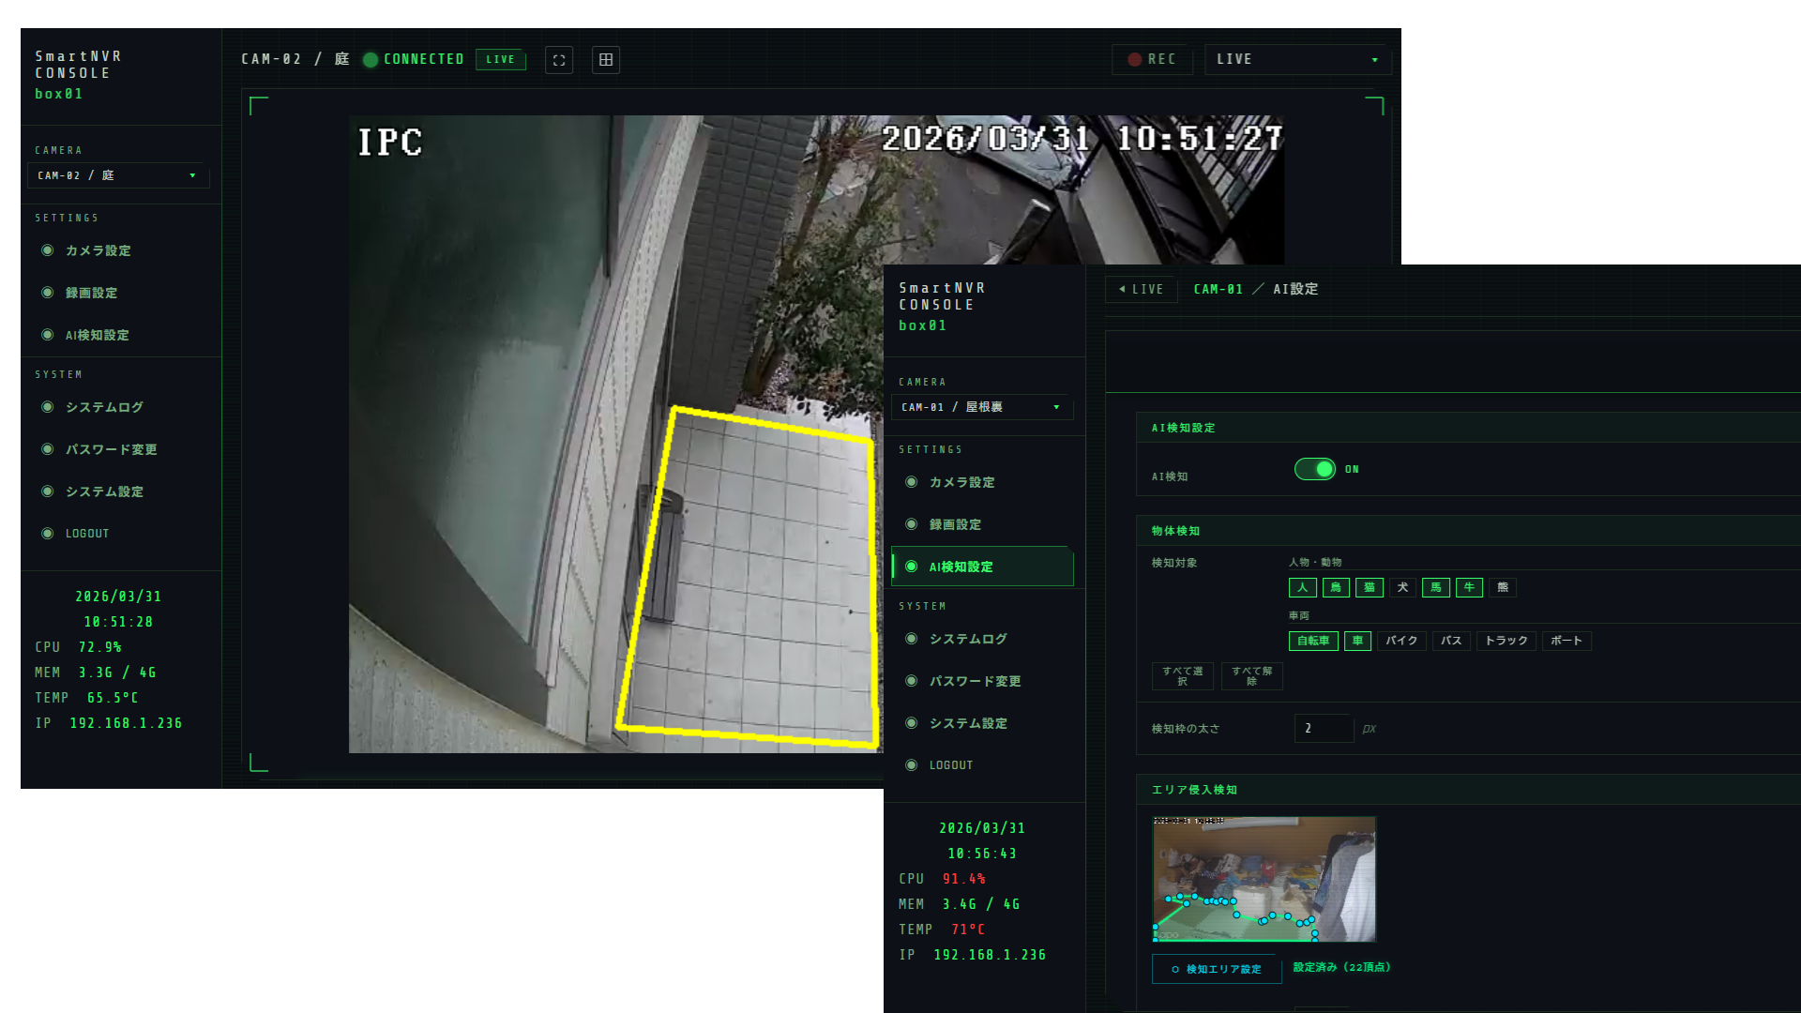Open 録画設定 in the CAM-01 sidebar
Viewport: 1801px width, 1013px height.
pos(954,524)
